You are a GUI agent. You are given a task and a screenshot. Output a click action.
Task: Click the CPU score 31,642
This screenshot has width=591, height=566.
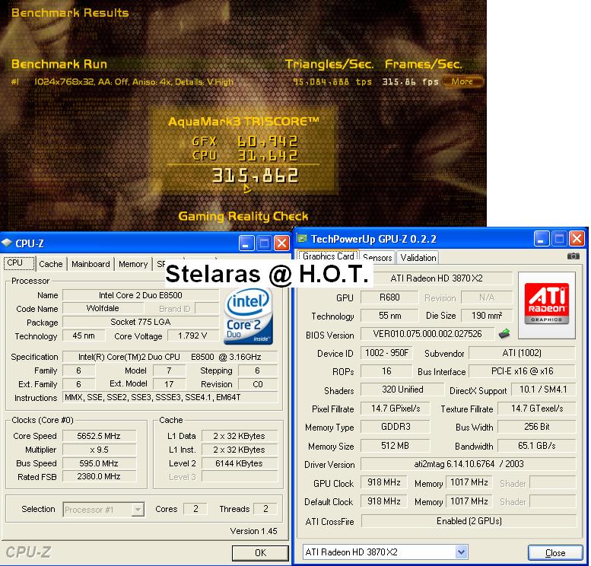click(267, 156)
